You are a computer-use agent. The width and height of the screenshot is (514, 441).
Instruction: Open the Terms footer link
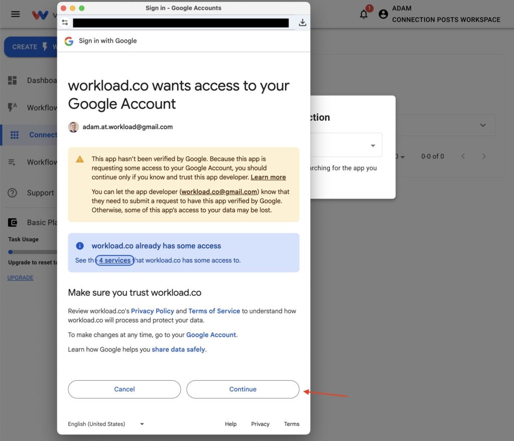tap(292, 424)
